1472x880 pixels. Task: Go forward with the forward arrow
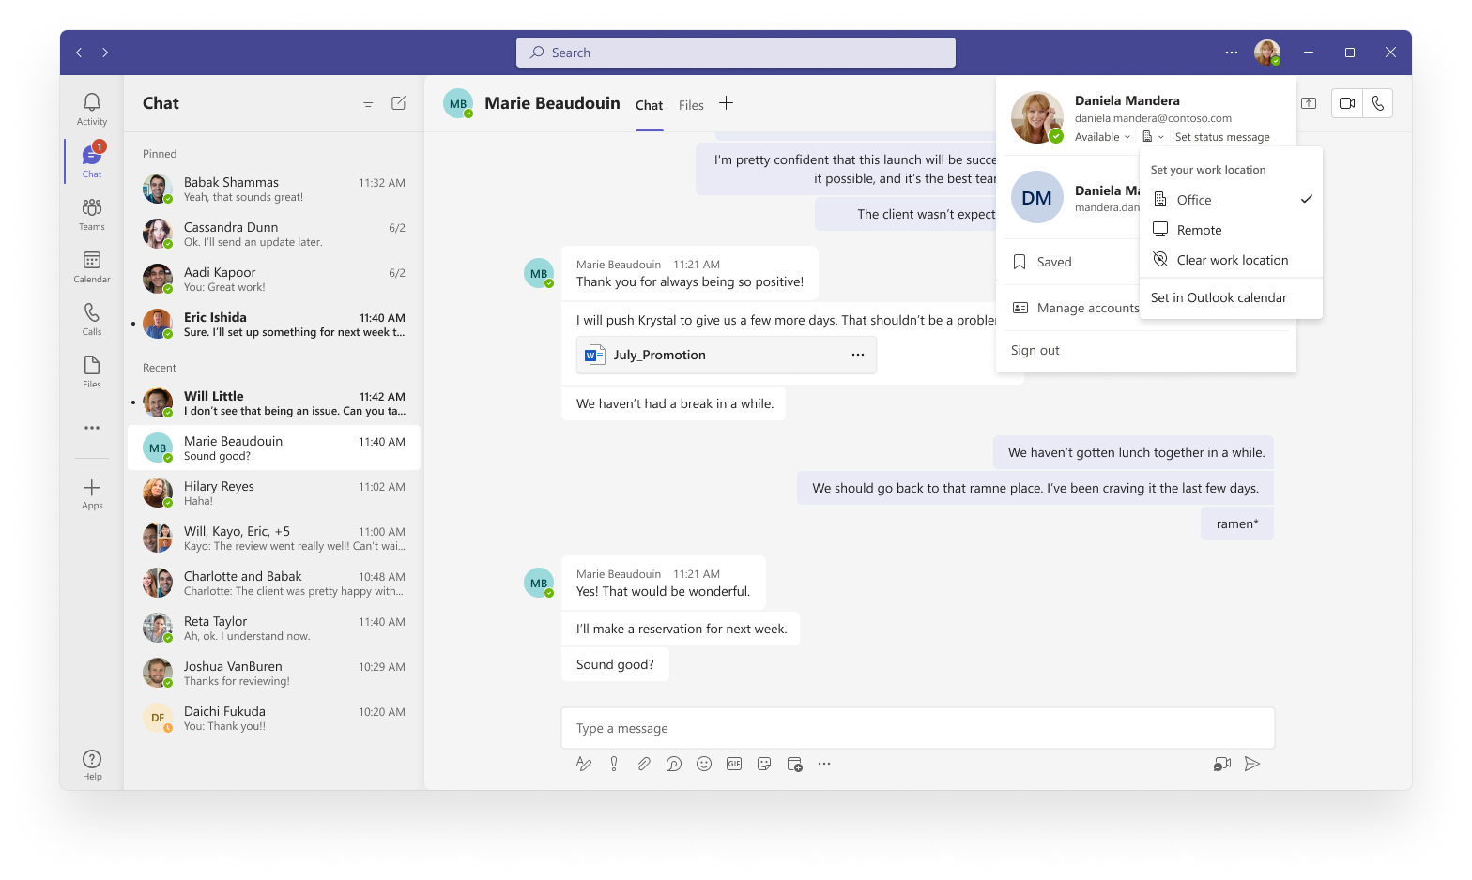coord(105,53)
